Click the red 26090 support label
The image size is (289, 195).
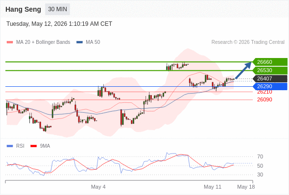tap(265, 99)
